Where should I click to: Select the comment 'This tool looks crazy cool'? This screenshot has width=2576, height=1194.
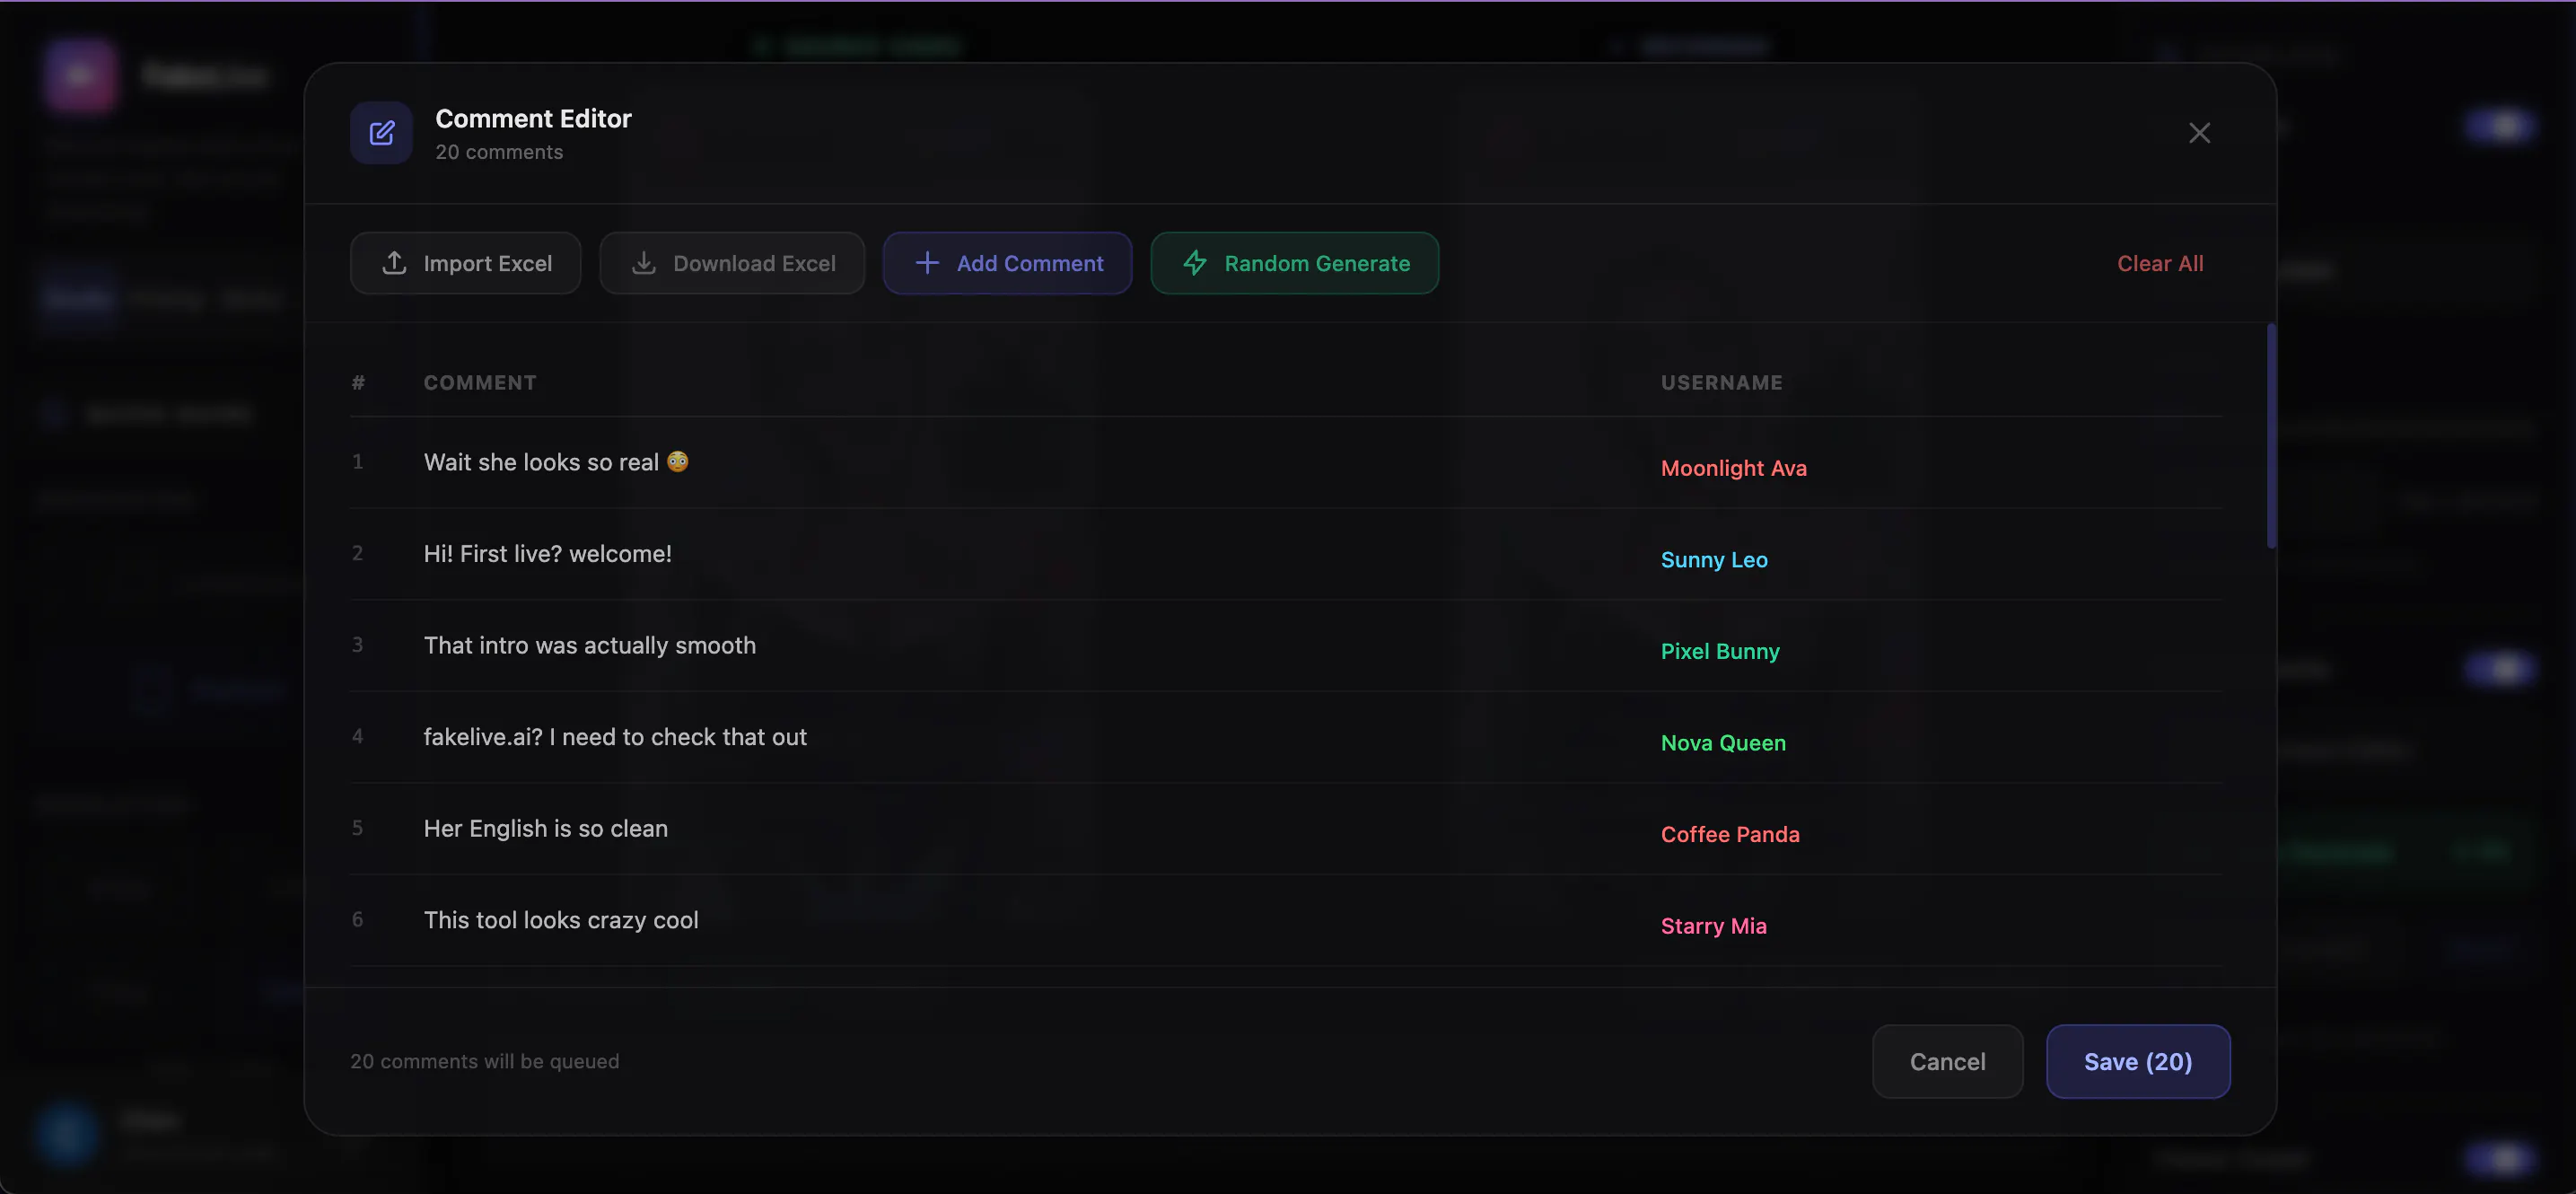561,920
